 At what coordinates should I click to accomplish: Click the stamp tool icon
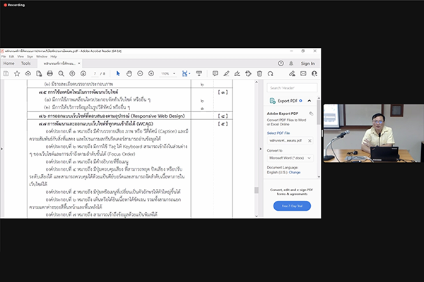pyautogui.click(x=248, y=73)
